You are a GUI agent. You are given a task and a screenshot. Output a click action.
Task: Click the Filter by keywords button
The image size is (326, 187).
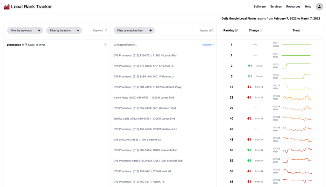click(x=21, y=31)
